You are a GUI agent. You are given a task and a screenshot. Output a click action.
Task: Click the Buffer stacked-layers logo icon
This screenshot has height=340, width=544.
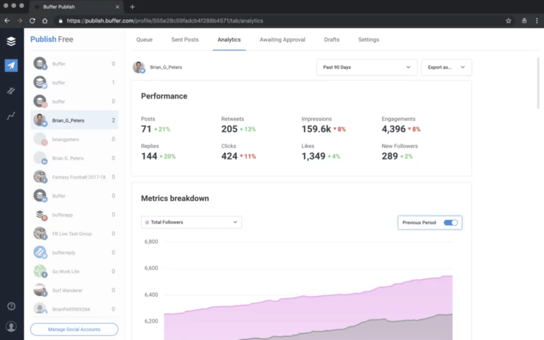(11, 41)
